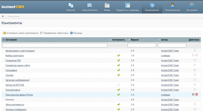Open Генератор карты сайта component
Image resolution: width=203 pixels, height=111 pixels.
[18, 65]
